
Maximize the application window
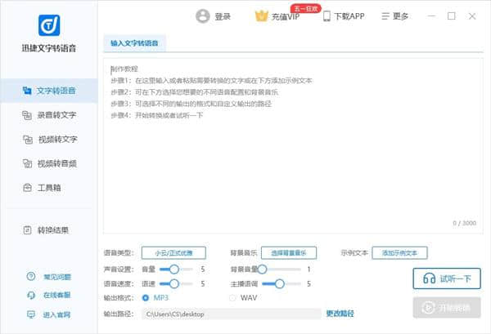[x=452, y=16]
